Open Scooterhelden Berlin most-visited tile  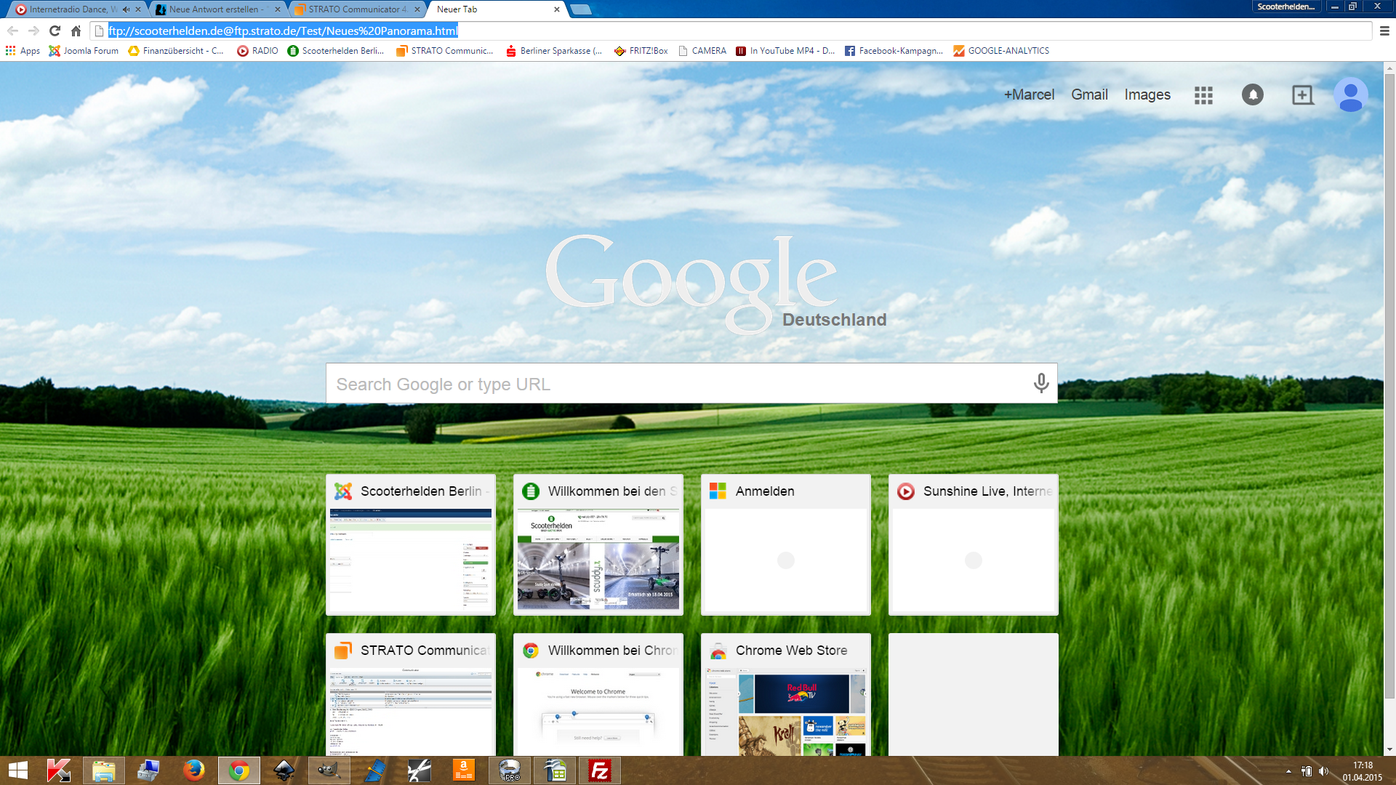(x=411, y=545)
